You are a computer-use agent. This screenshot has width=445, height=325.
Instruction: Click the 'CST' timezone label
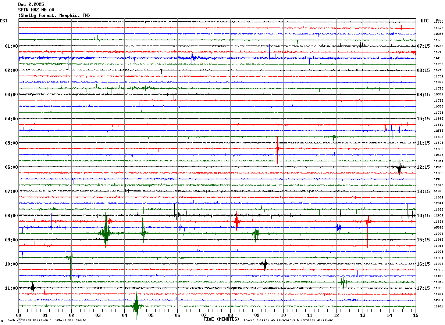pos(4,21)
